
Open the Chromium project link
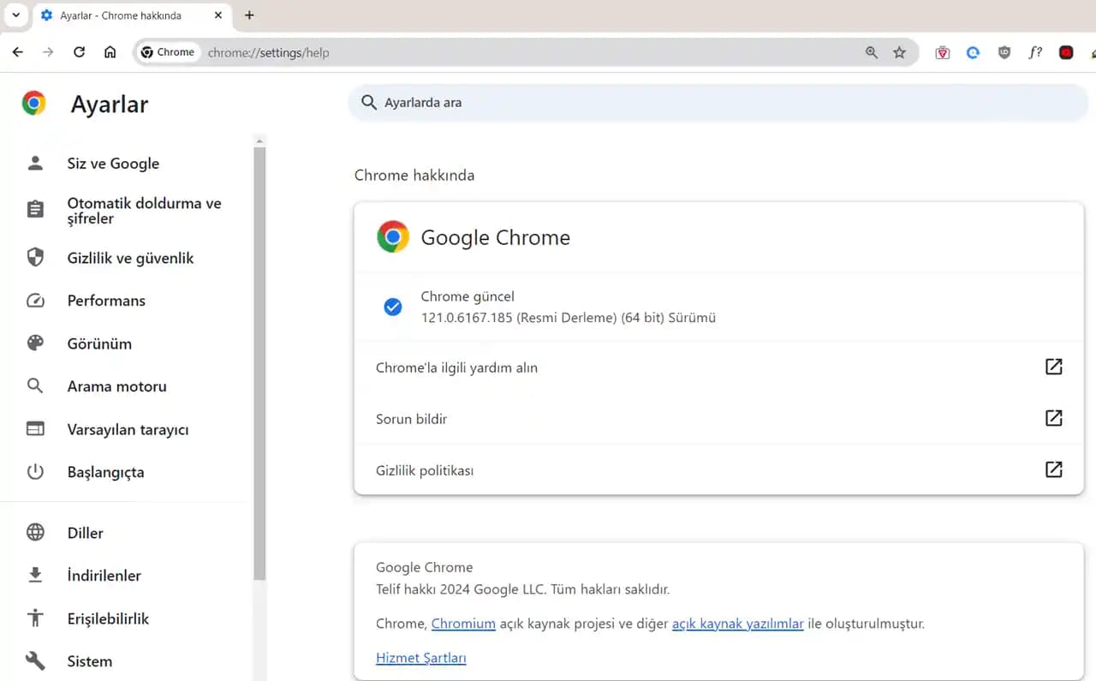[x=463, y=624]
